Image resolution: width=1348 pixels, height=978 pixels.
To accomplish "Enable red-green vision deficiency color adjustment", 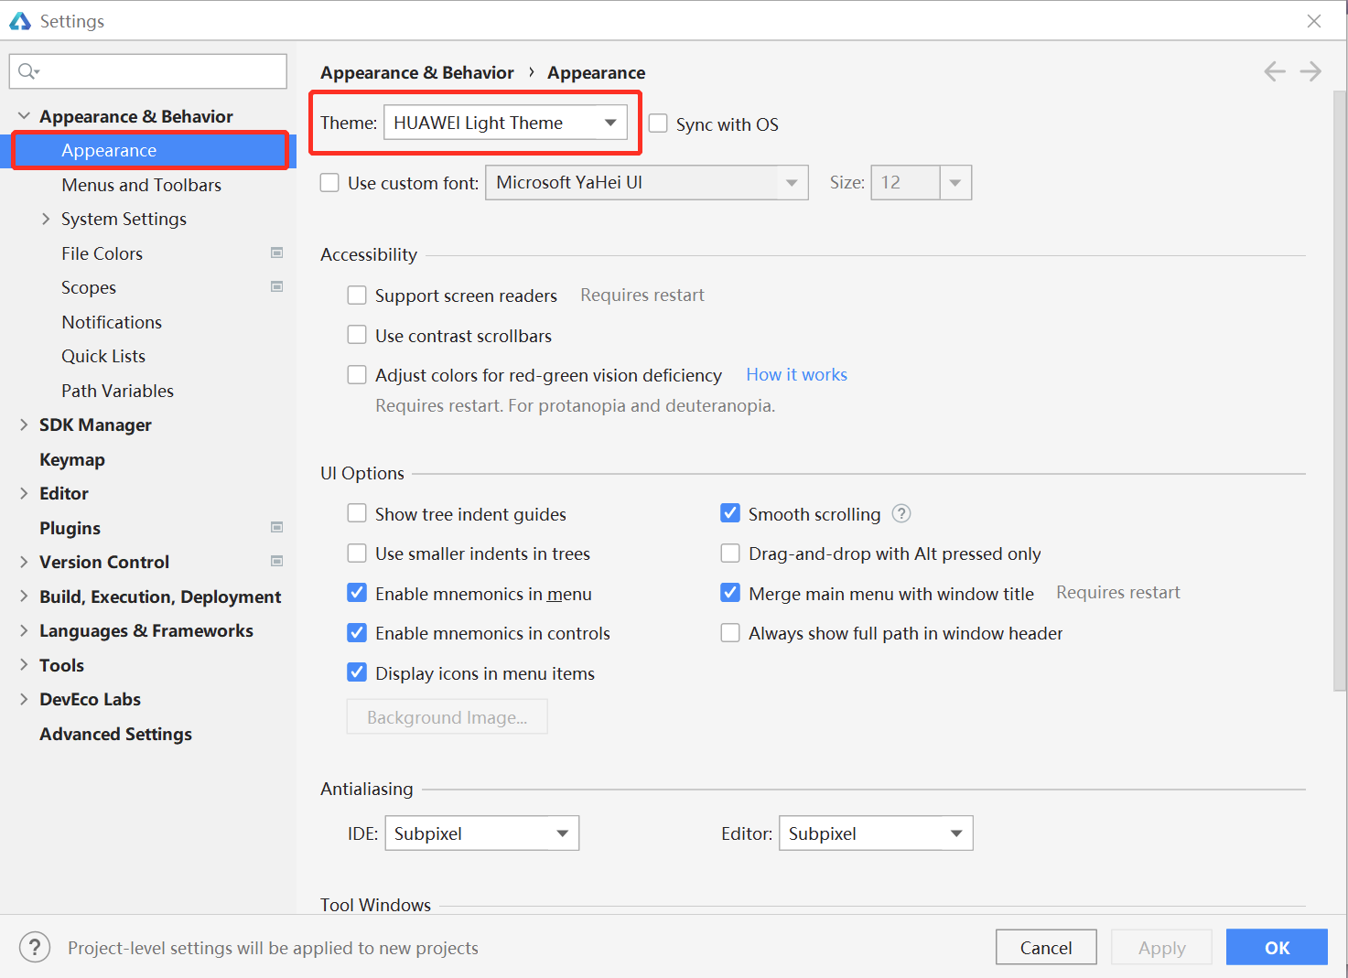I will click(357, 375).
